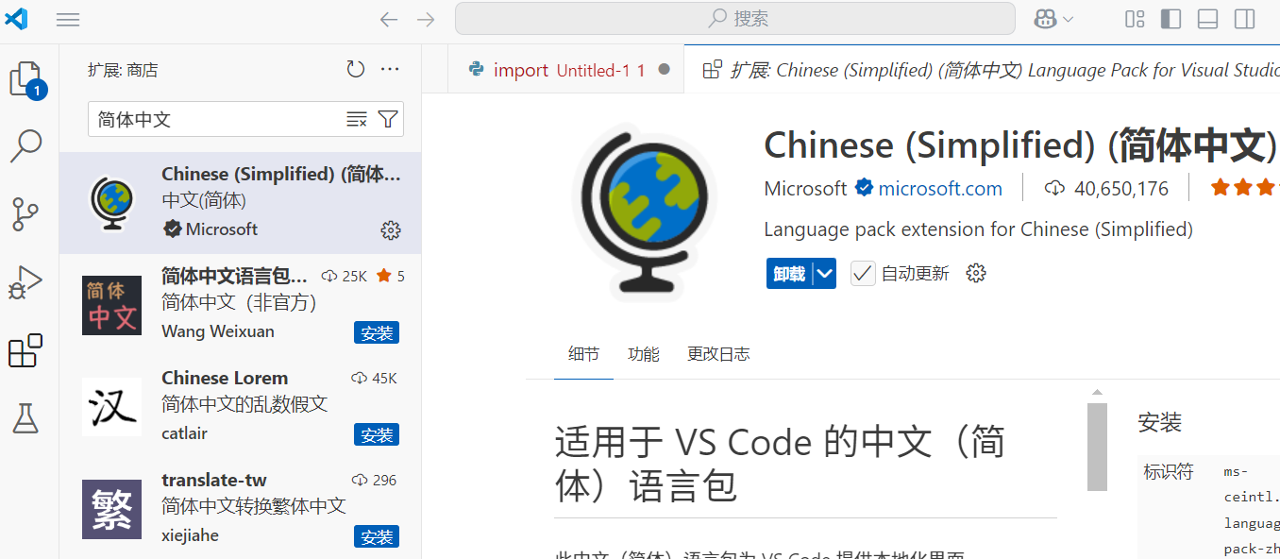Open the Source Control view
1280x559 pixels.
pyautogui.click(x=26, y=214)
